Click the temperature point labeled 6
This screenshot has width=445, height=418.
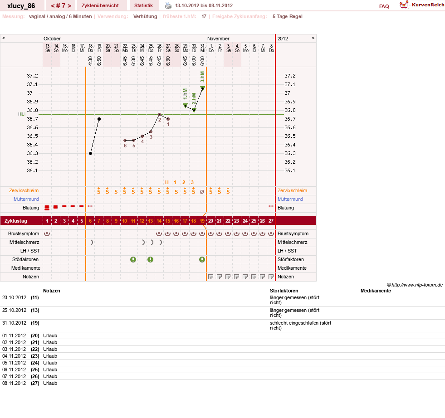pos(125,141)
